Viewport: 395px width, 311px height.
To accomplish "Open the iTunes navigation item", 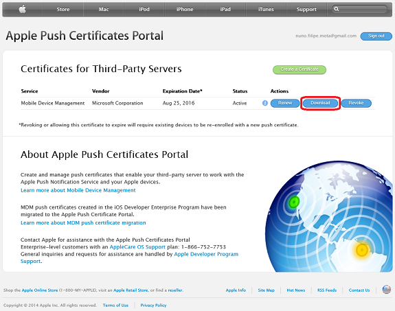I will click(266, 10).
